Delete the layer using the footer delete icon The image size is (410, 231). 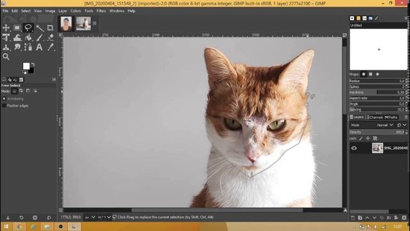(404, 218)
